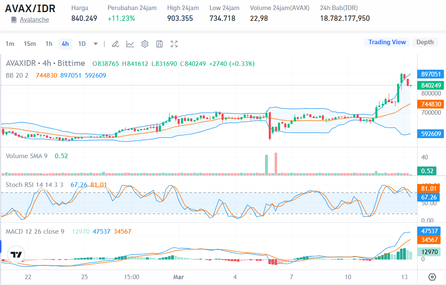Switch to Depth chart tab
Viewport: 446px width, 285px height.
[425, 42]
